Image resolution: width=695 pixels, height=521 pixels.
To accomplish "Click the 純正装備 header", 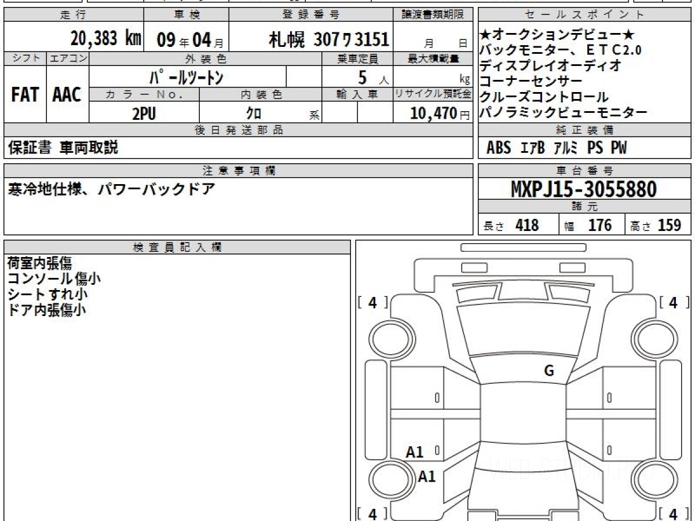I will click(585, 130).
